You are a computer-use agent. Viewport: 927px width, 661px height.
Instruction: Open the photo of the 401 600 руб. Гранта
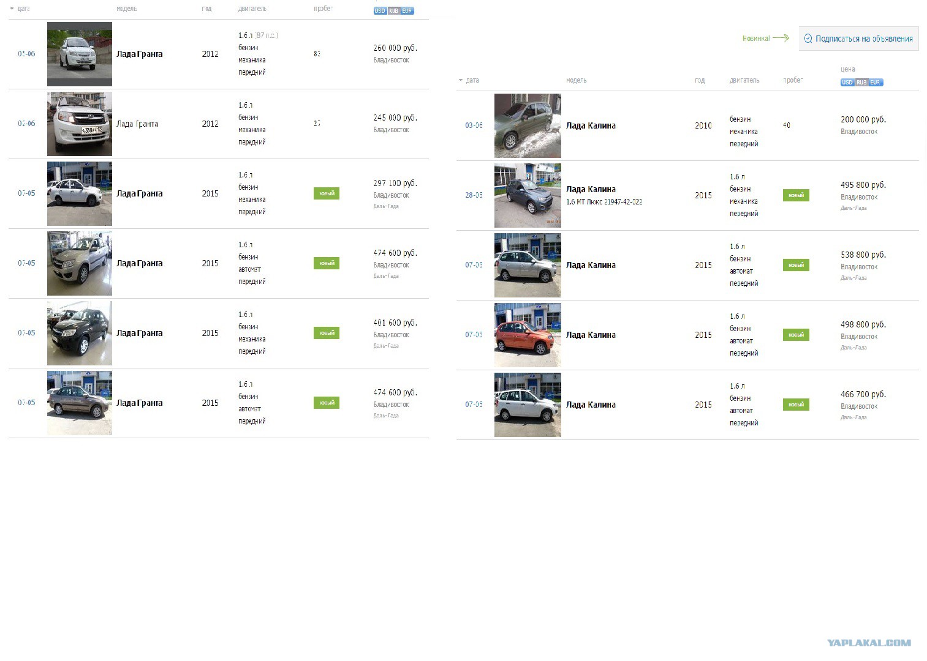click(80, 333)
